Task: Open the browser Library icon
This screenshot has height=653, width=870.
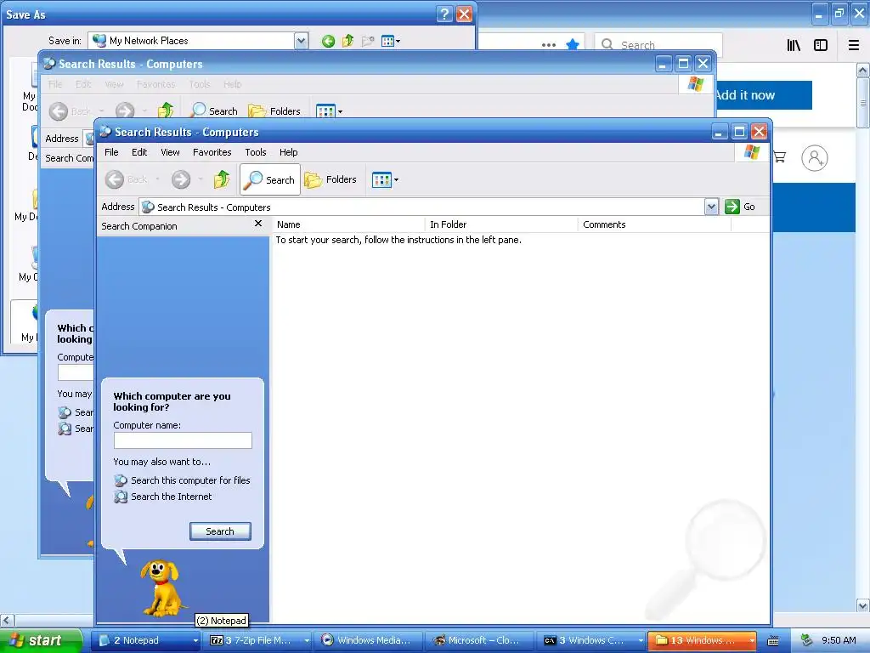Action: (794, 45)
